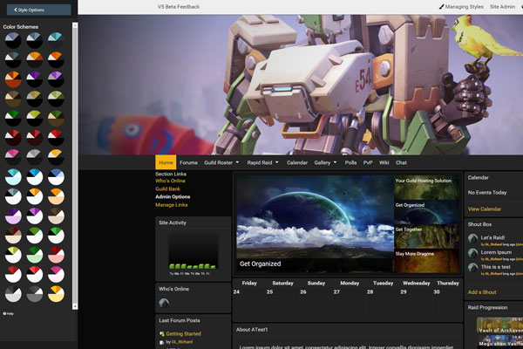Pick the burnt orange-brown color scheme
Viewport: 523px width, 349px height.
(x=13, y=79)
